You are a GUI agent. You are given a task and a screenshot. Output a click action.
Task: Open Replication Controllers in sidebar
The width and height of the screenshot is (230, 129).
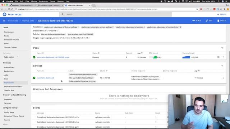coord(13,86)
